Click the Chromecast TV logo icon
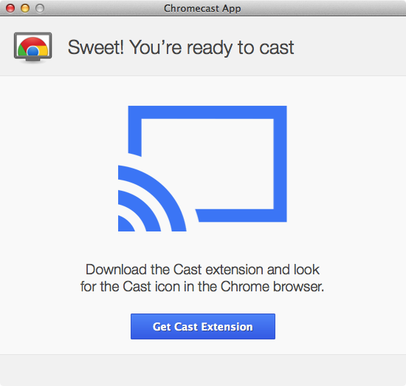Screen dimensions: 406x386 (33, 47)
